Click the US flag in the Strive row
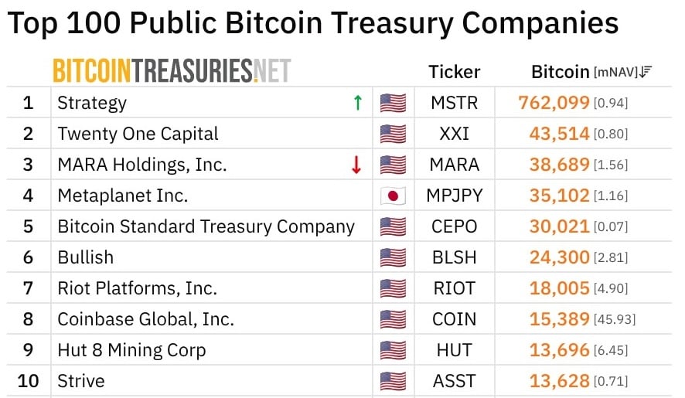Viewport: 685px width, 398px height. click(x=393, y=381)
